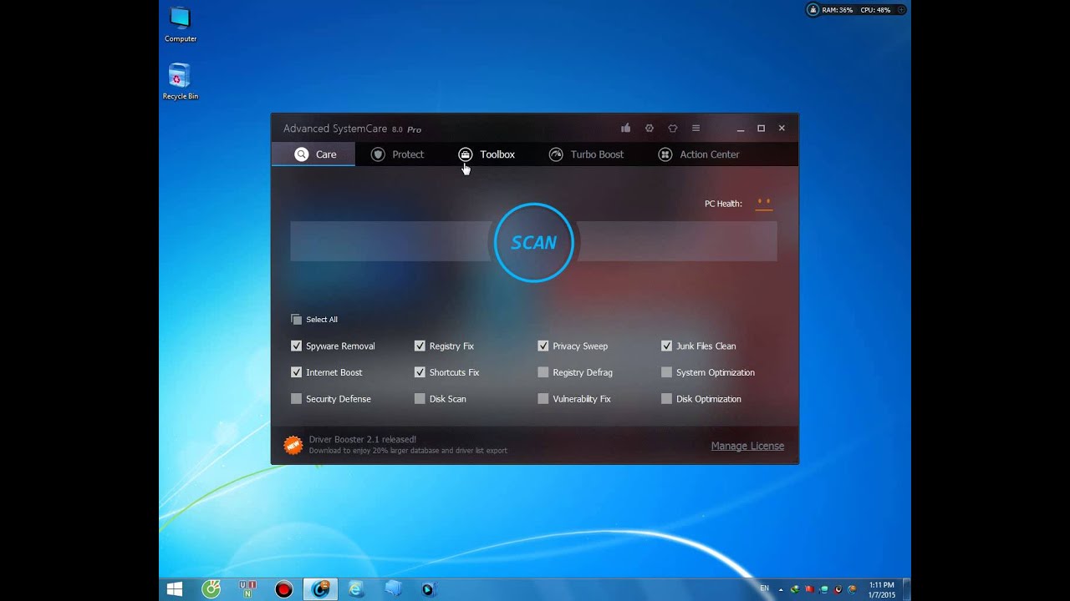Open the Windows Start button
Screen dimensions: 1070x601
coord(175,589)
